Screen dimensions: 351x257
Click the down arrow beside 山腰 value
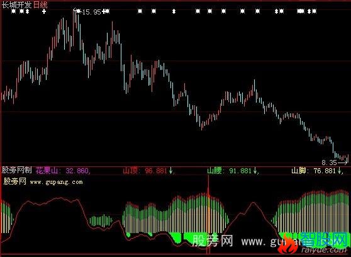tap(255, 171)
